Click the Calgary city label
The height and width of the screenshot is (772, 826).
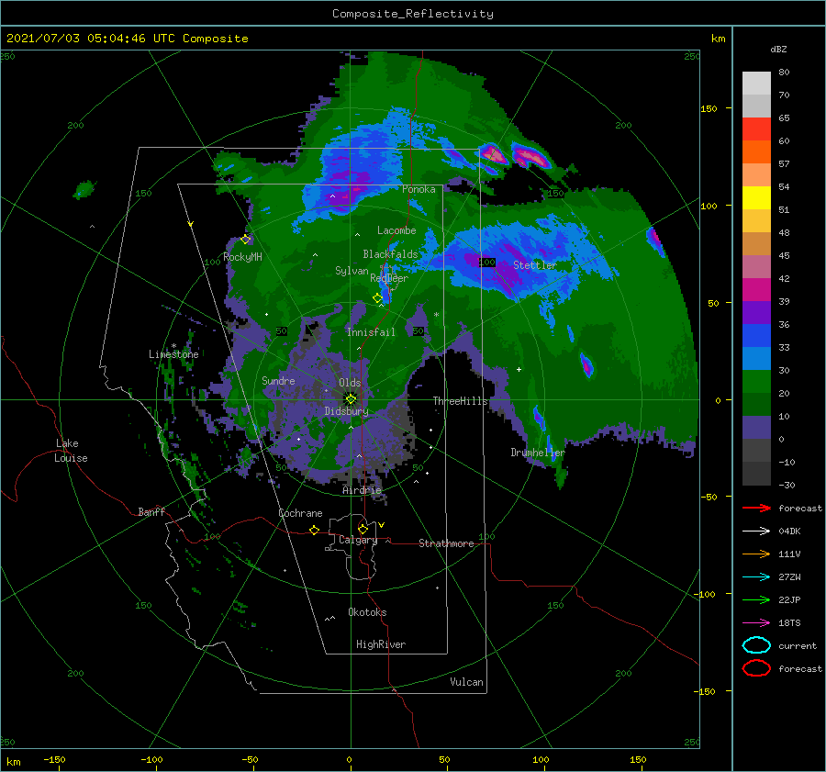coord(358,540)
